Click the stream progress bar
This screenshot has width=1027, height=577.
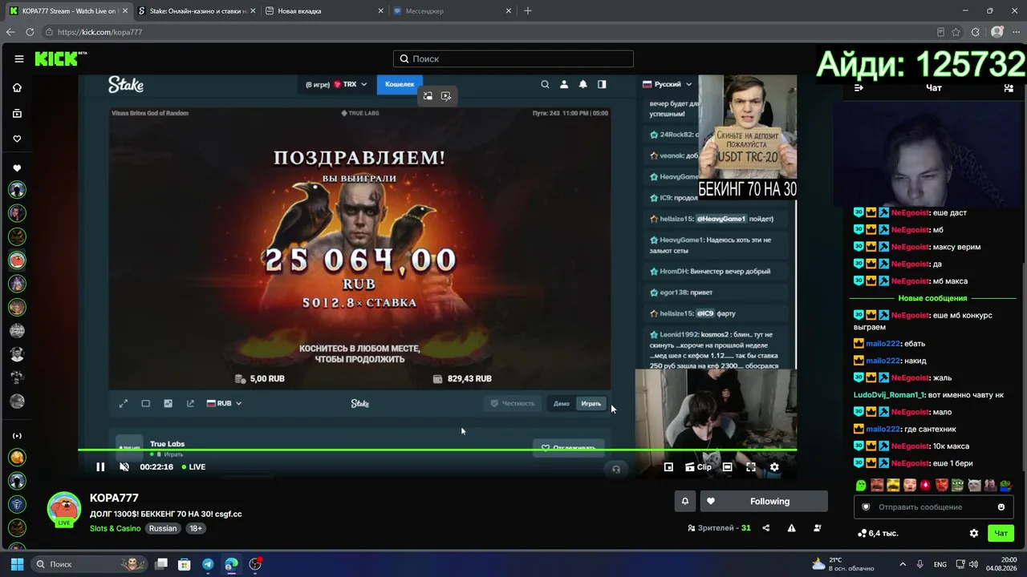437,450
